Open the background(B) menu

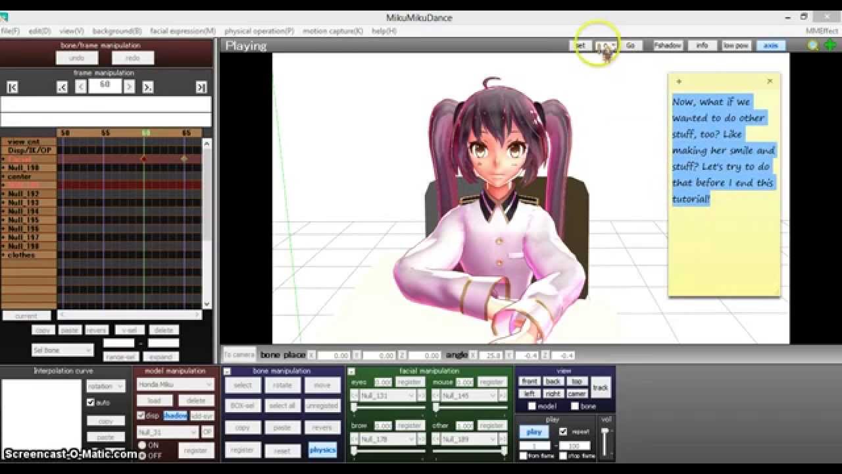117,31
